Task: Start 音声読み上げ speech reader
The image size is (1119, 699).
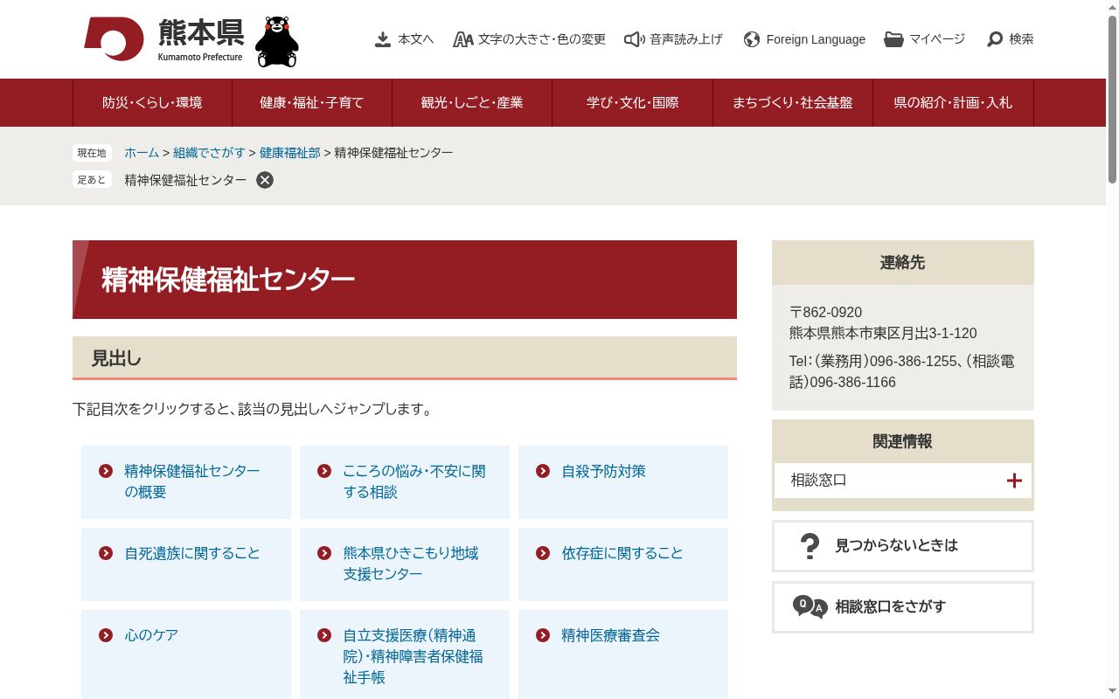Action: point(673,39)
